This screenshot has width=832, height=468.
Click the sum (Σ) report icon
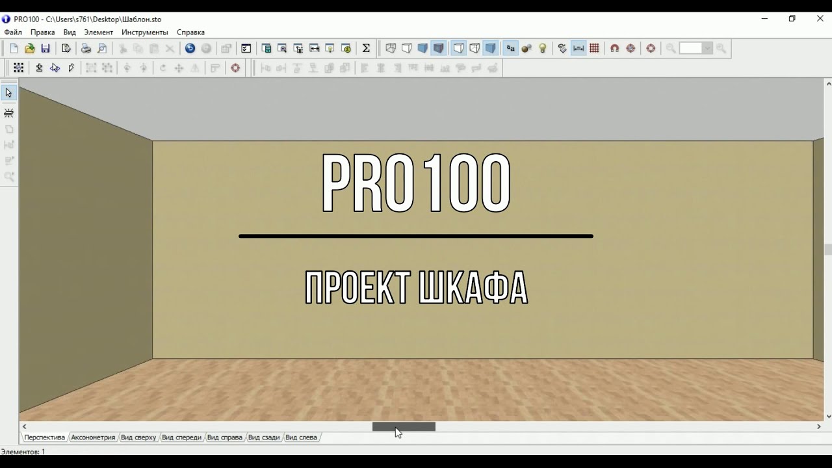(366, 48)
